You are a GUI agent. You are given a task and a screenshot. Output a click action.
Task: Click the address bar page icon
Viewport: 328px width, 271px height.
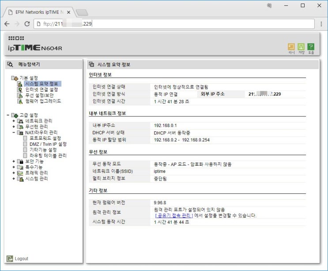click(x=38, y=24)
